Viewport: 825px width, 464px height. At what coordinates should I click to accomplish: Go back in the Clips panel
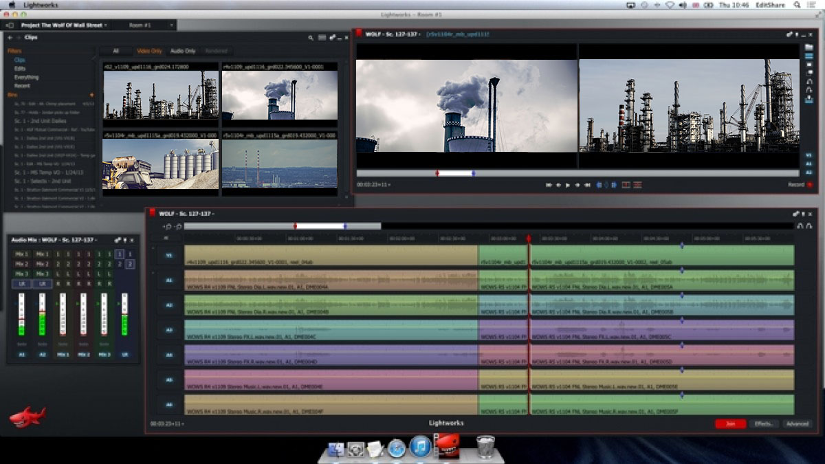[10, 37]
